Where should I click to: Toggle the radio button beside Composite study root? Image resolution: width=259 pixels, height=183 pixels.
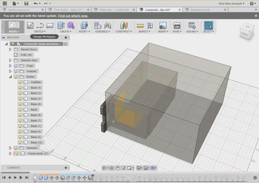point(66,44)
